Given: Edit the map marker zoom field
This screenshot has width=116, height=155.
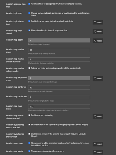Looking at the screenshot, I should point(59,50).
